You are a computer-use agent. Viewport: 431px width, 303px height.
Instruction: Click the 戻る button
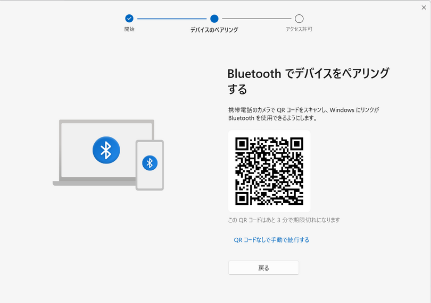tap(263, 267)
